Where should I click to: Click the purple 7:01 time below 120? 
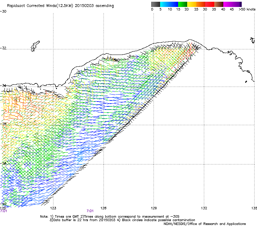click(3, 211)
